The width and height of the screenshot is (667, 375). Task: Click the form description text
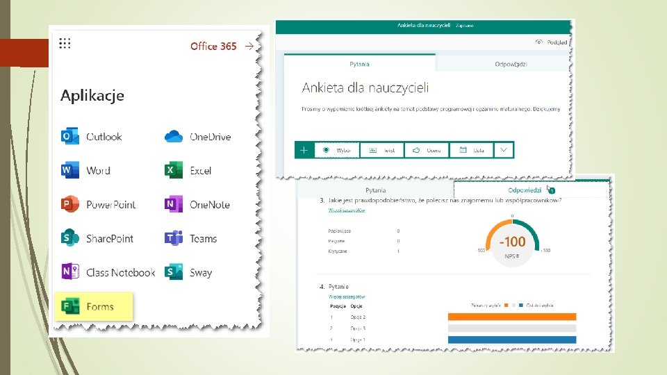pos(431,109)
